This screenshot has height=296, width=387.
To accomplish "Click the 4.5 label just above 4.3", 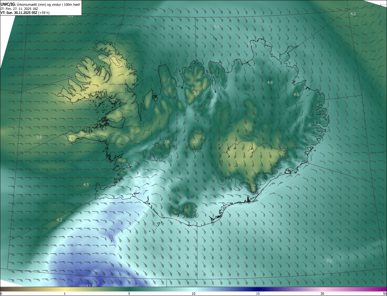I will (x=86, y=185).
